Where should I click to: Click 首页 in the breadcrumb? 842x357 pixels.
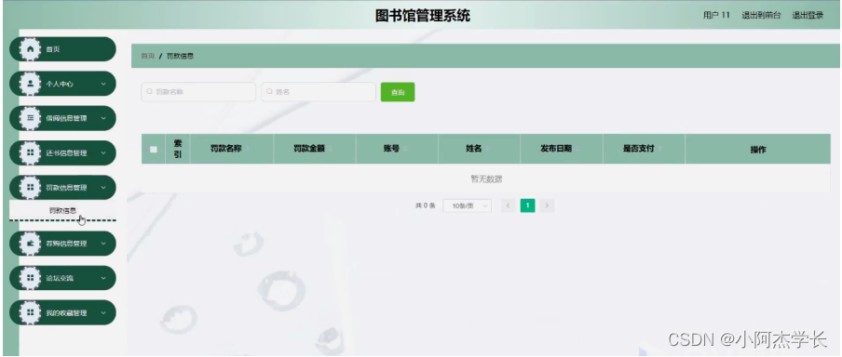pos(148,56)
